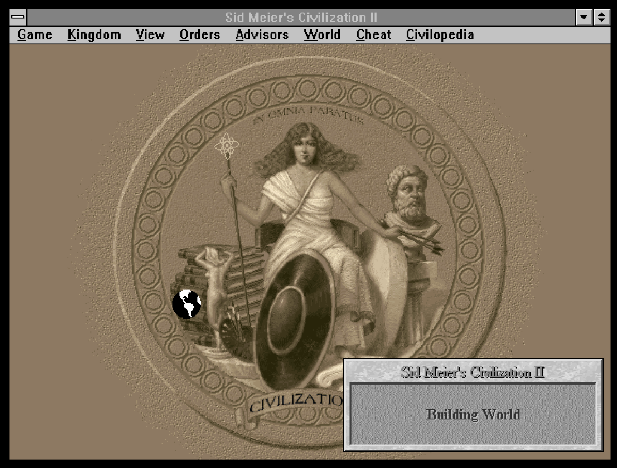Click the restore window arrows button

(601, 18)
